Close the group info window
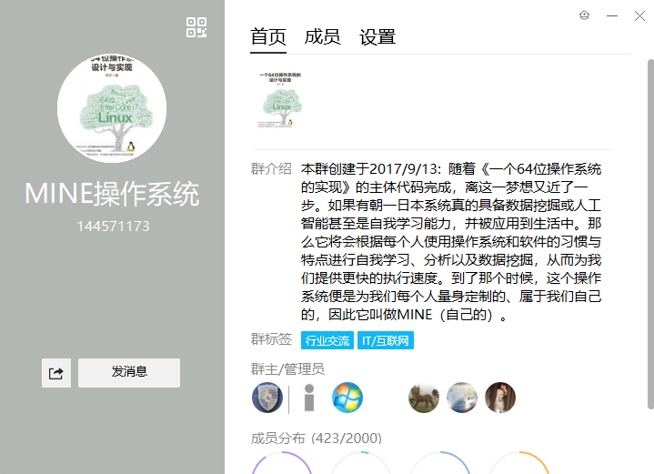 click(x=639, y=15)
